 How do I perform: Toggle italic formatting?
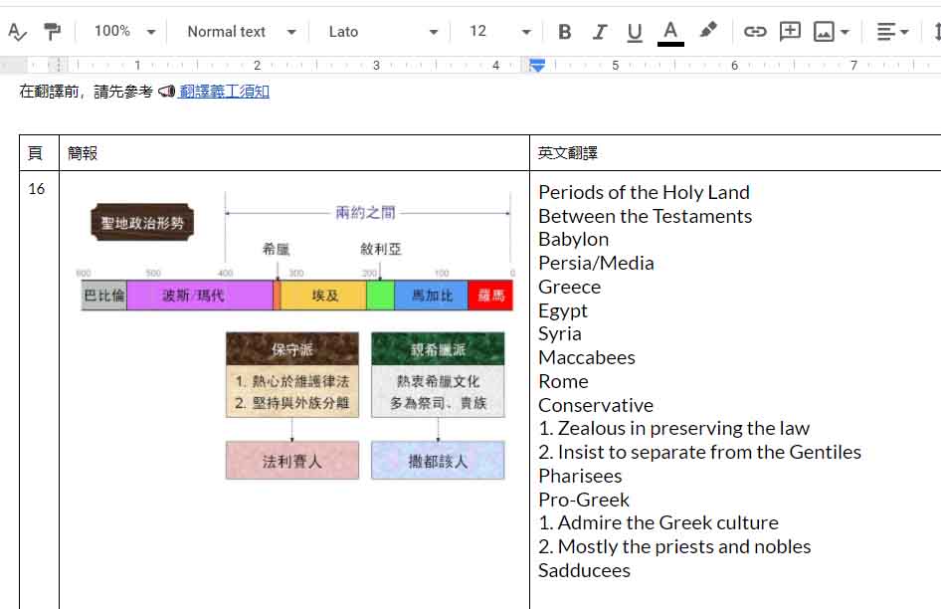(x=599, y=32)
